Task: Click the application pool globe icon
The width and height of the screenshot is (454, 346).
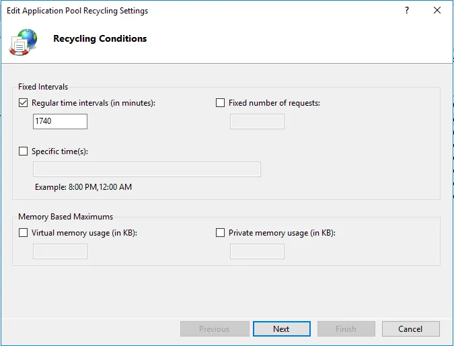Action: (23, 42)
